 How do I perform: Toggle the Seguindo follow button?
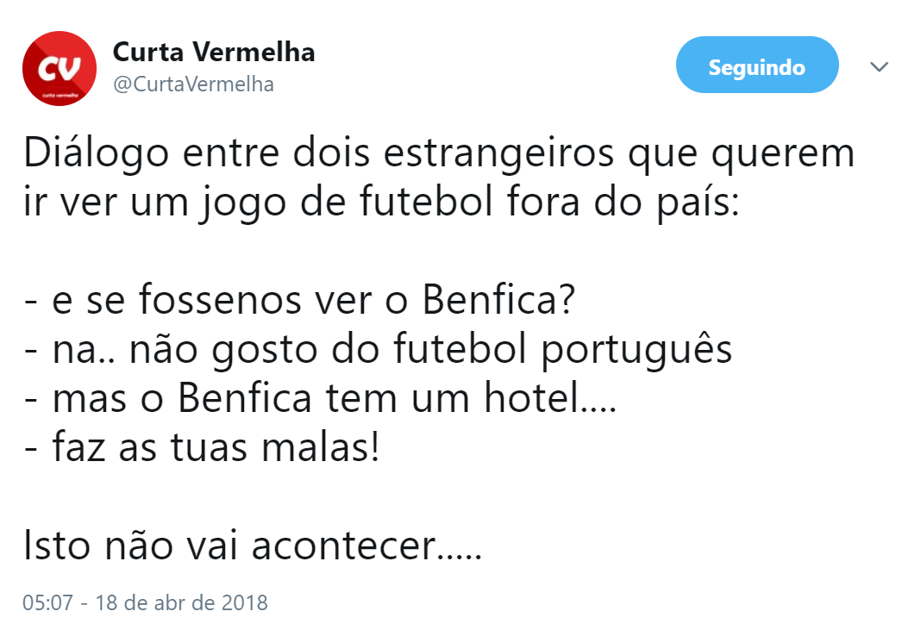pyautogui.click(x=756, y=65)
